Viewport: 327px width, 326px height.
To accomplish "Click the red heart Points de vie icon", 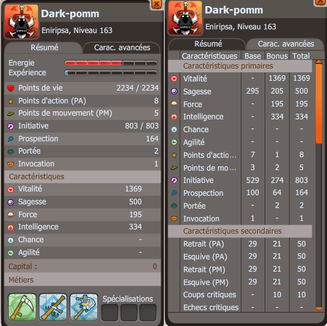I will click(x=10, y=88).
